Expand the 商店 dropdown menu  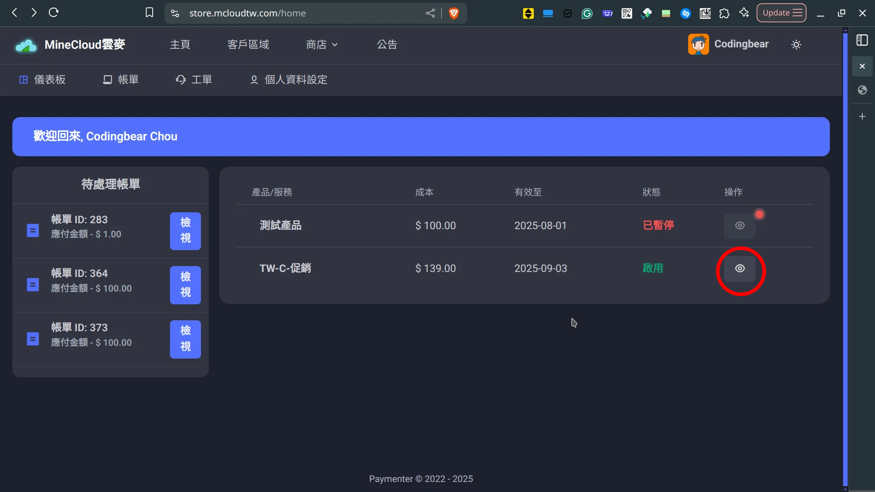[x=322, y=45]
